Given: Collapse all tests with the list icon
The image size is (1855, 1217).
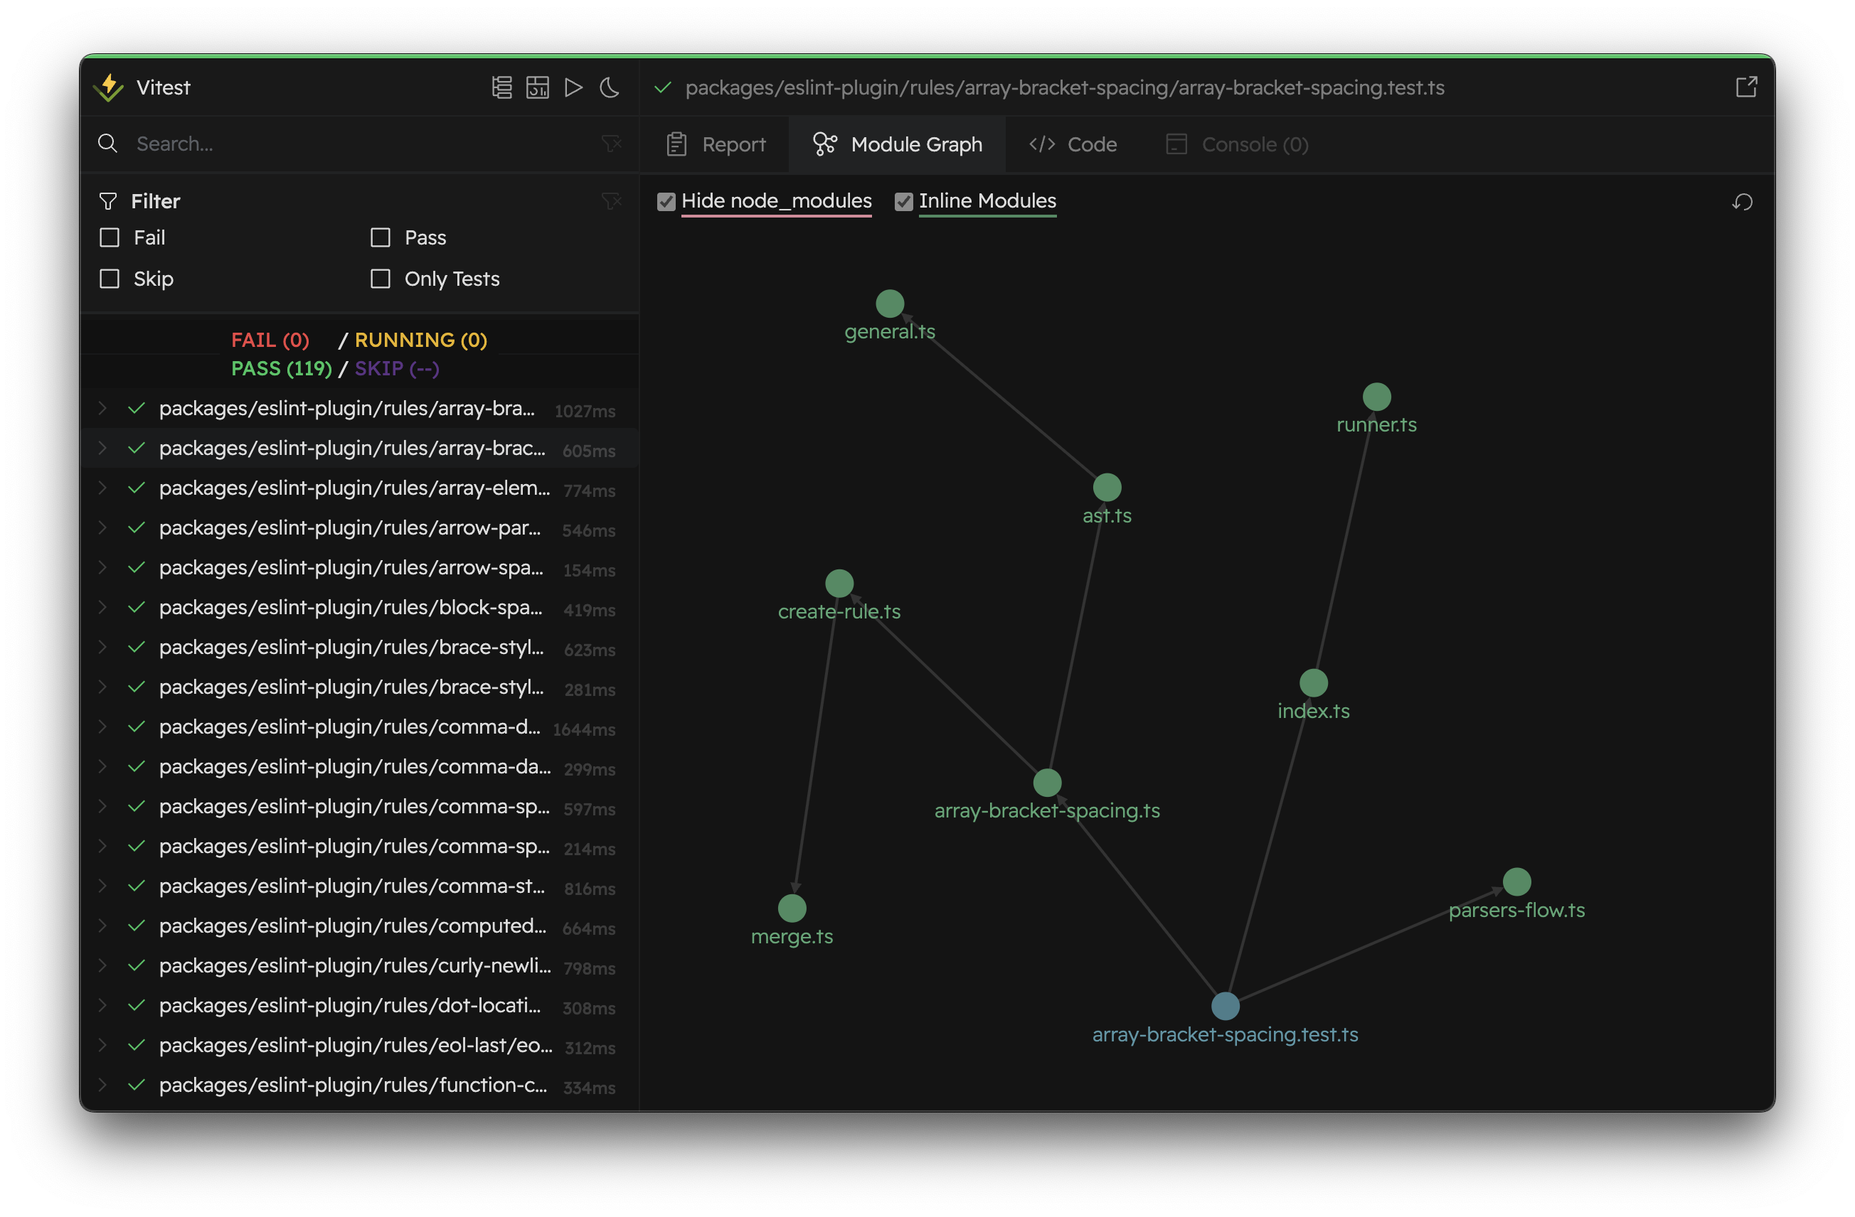Looking at the screenshot, I should [x=502, y=87].
